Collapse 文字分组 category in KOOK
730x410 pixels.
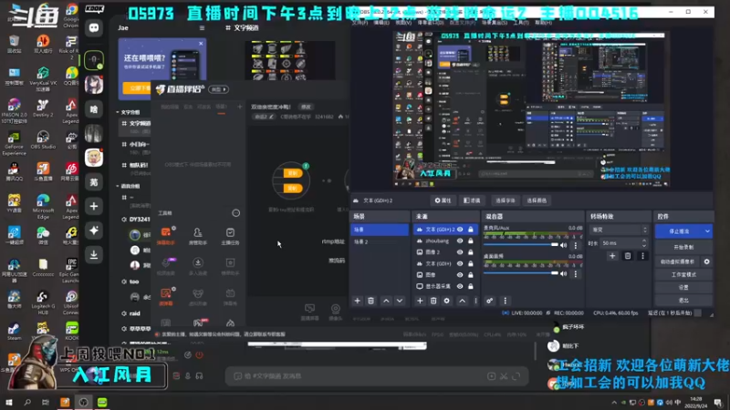128,112
